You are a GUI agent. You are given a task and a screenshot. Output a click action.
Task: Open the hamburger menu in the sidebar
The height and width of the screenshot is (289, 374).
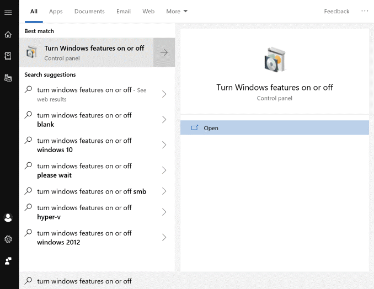click(8, 12)
